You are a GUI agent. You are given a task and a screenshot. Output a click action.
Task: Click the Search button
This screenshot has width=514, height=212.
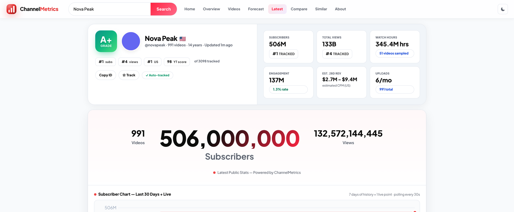(164, 9)
